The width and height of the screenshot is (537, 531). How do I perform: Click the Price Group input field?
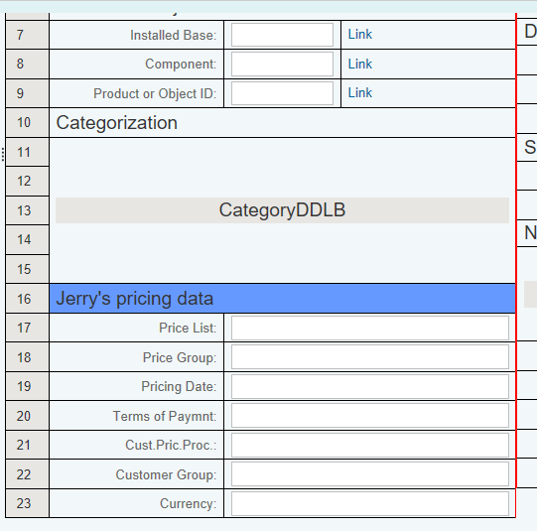pyautogui.click(x=370, y=357)
